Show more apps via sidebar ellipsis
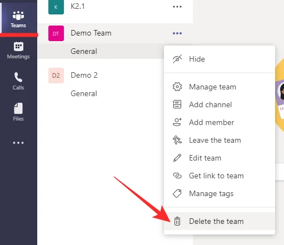 click(18, 143)
